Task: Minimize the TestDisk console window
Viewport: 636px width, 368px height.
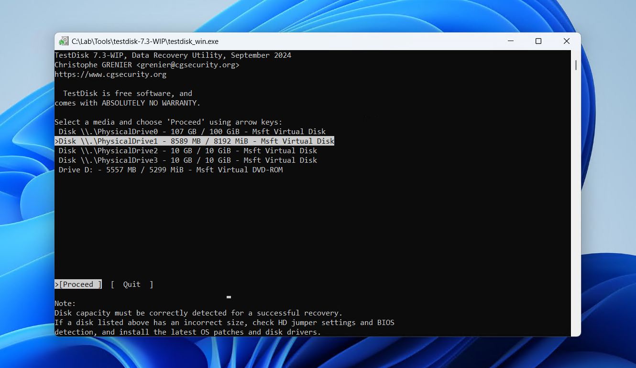Action: [x=510, y=42]
